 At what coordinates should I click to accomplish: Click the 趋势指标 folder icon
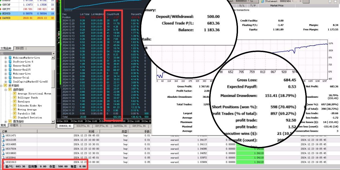point(10,90)
